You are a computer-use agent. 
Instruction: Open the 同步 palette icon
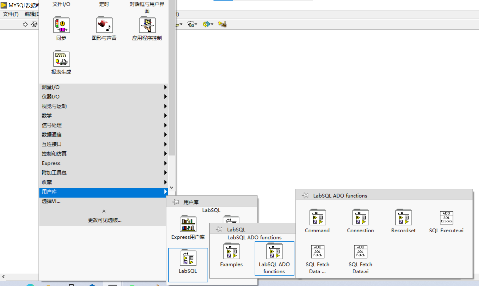[61, 25]
